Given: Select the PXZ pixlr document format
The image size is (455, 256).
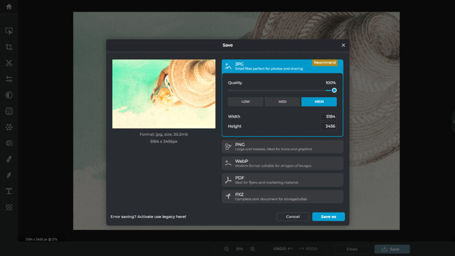Looking at the screenshot, I should (x=282, y=196).
